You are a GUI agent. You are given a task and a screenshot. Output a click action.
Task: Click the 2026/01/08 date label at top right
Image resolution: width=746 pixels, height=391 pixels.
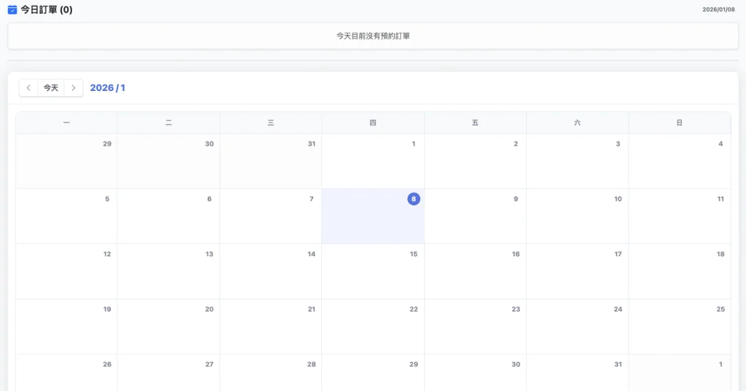[x=718, y=9]
